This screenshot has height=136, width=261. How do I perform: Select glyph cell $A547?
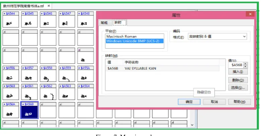pos(67,19)
